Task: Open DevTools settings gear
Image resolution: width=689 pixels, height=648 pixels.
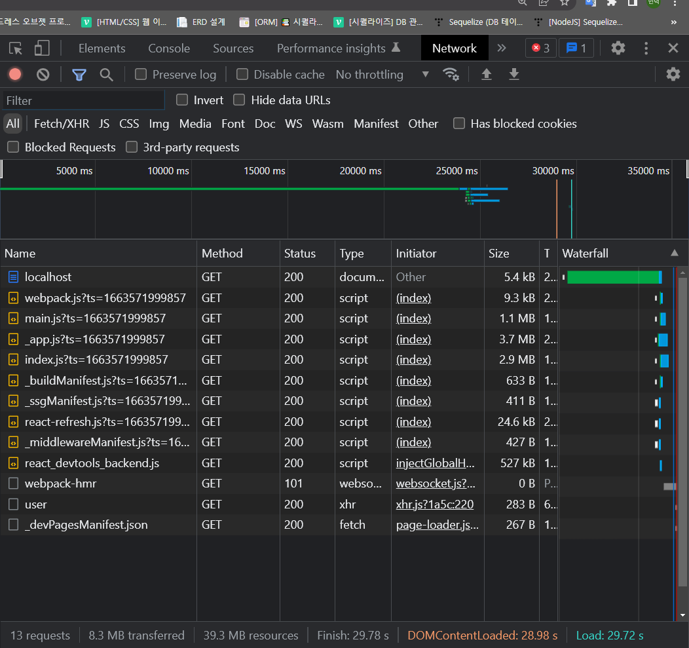Action: 618,48
